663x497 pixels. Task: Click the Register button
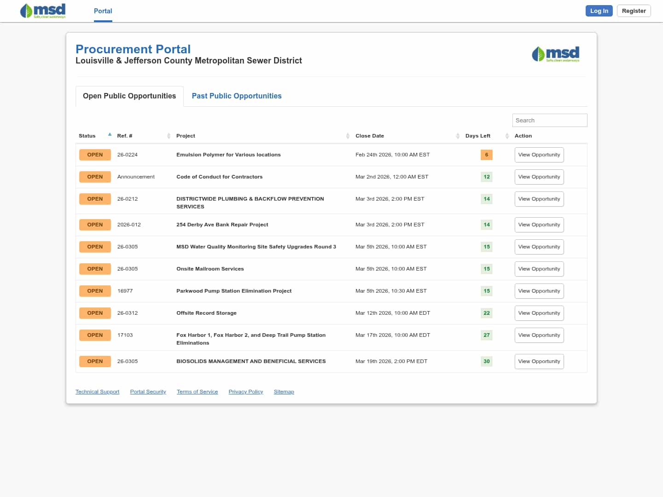pyautogui.click(x=634, y=11)
